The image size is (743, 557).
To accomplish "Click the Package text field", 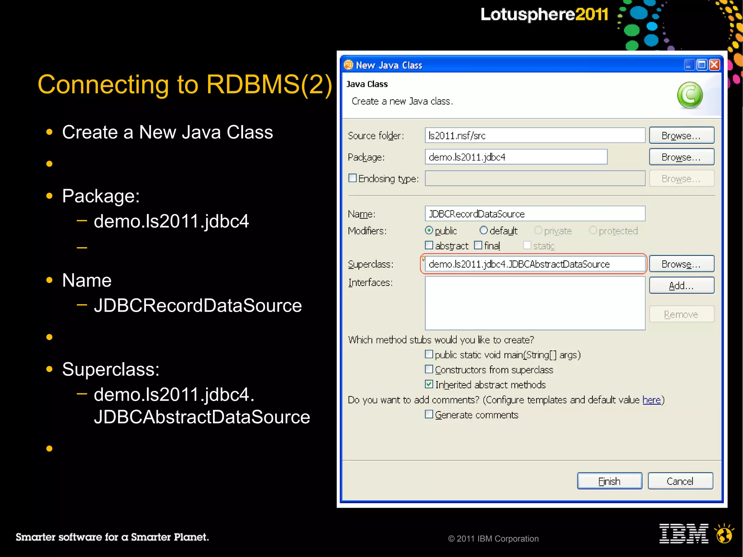I will tap(516, 157).
